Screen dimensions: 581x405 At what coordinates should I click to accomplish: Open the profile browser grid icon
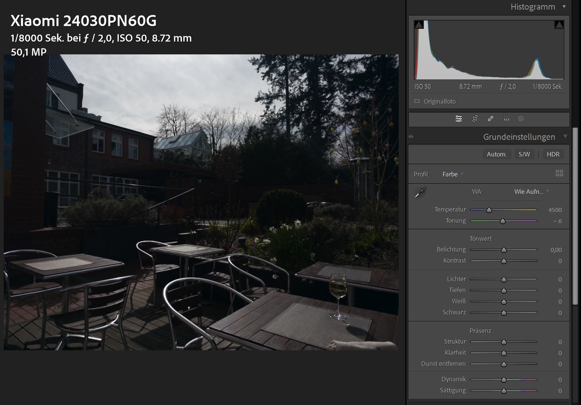(559, 173)
